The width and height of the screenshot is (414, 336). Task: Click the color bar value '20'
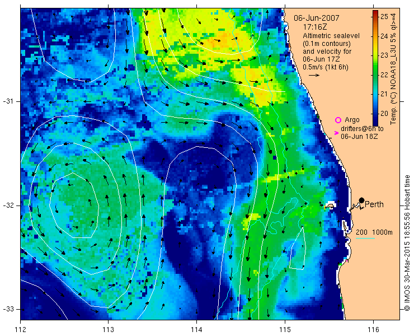click(x=384, y=114)
